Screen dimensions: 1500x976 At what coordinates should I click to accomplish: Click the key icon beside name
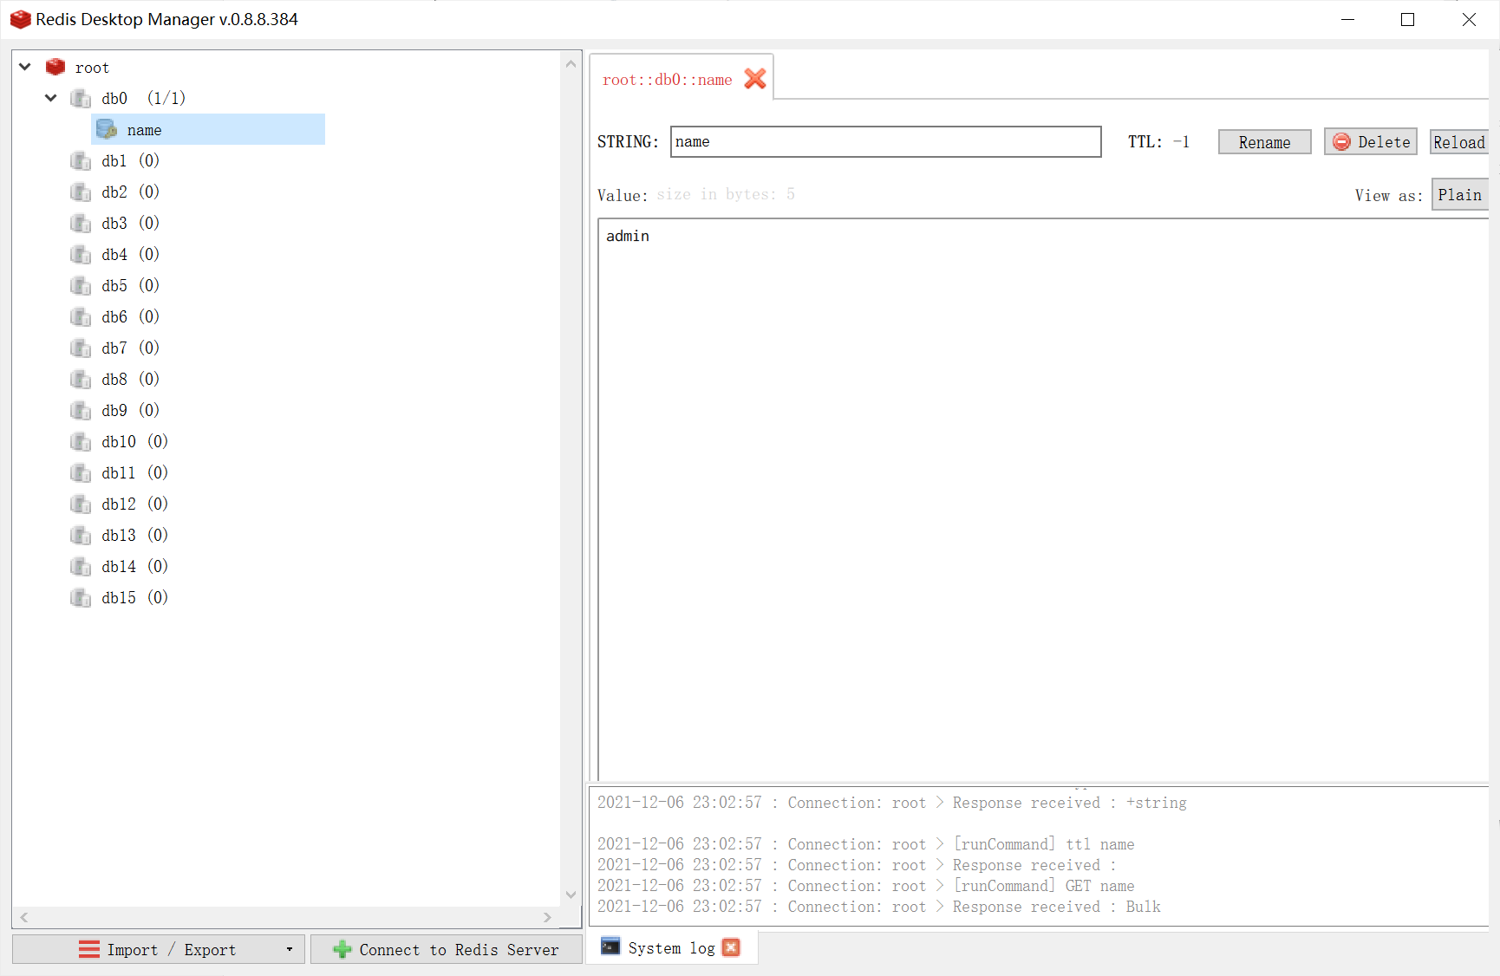click(107, 129)
